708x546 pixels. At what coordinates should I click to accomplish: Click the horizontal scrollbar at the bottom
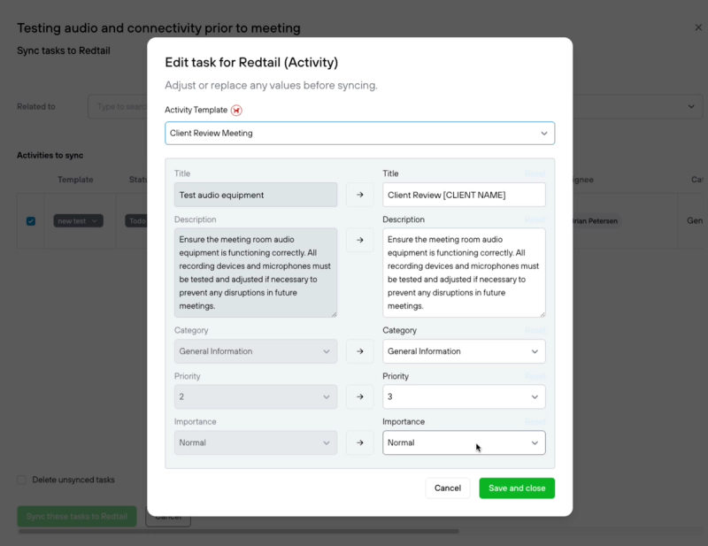[238, 532]
